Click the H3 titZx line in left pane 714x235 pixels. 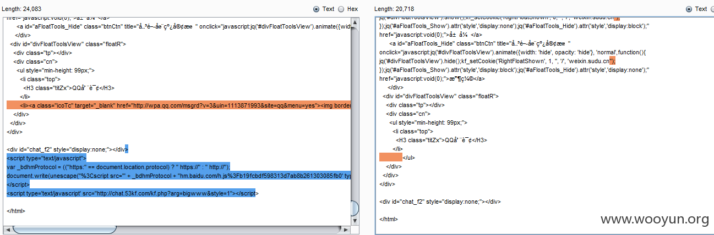pos(69,88)
